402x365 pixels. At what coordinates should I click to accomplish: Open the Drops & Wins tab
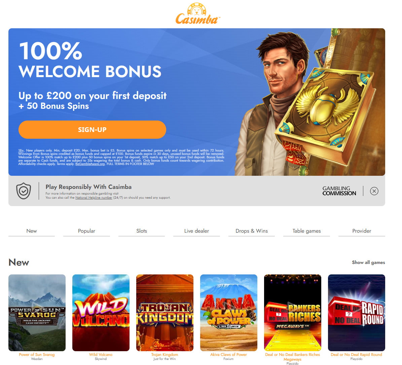pyautogui.click(x=252, y=231)
